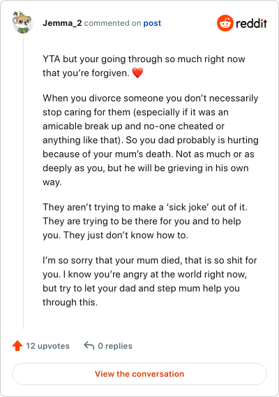Click the reddit wordmark text logo

252,23
